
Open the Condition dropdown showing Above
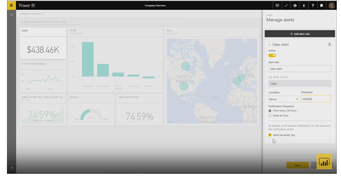click(x=283, y=99)
